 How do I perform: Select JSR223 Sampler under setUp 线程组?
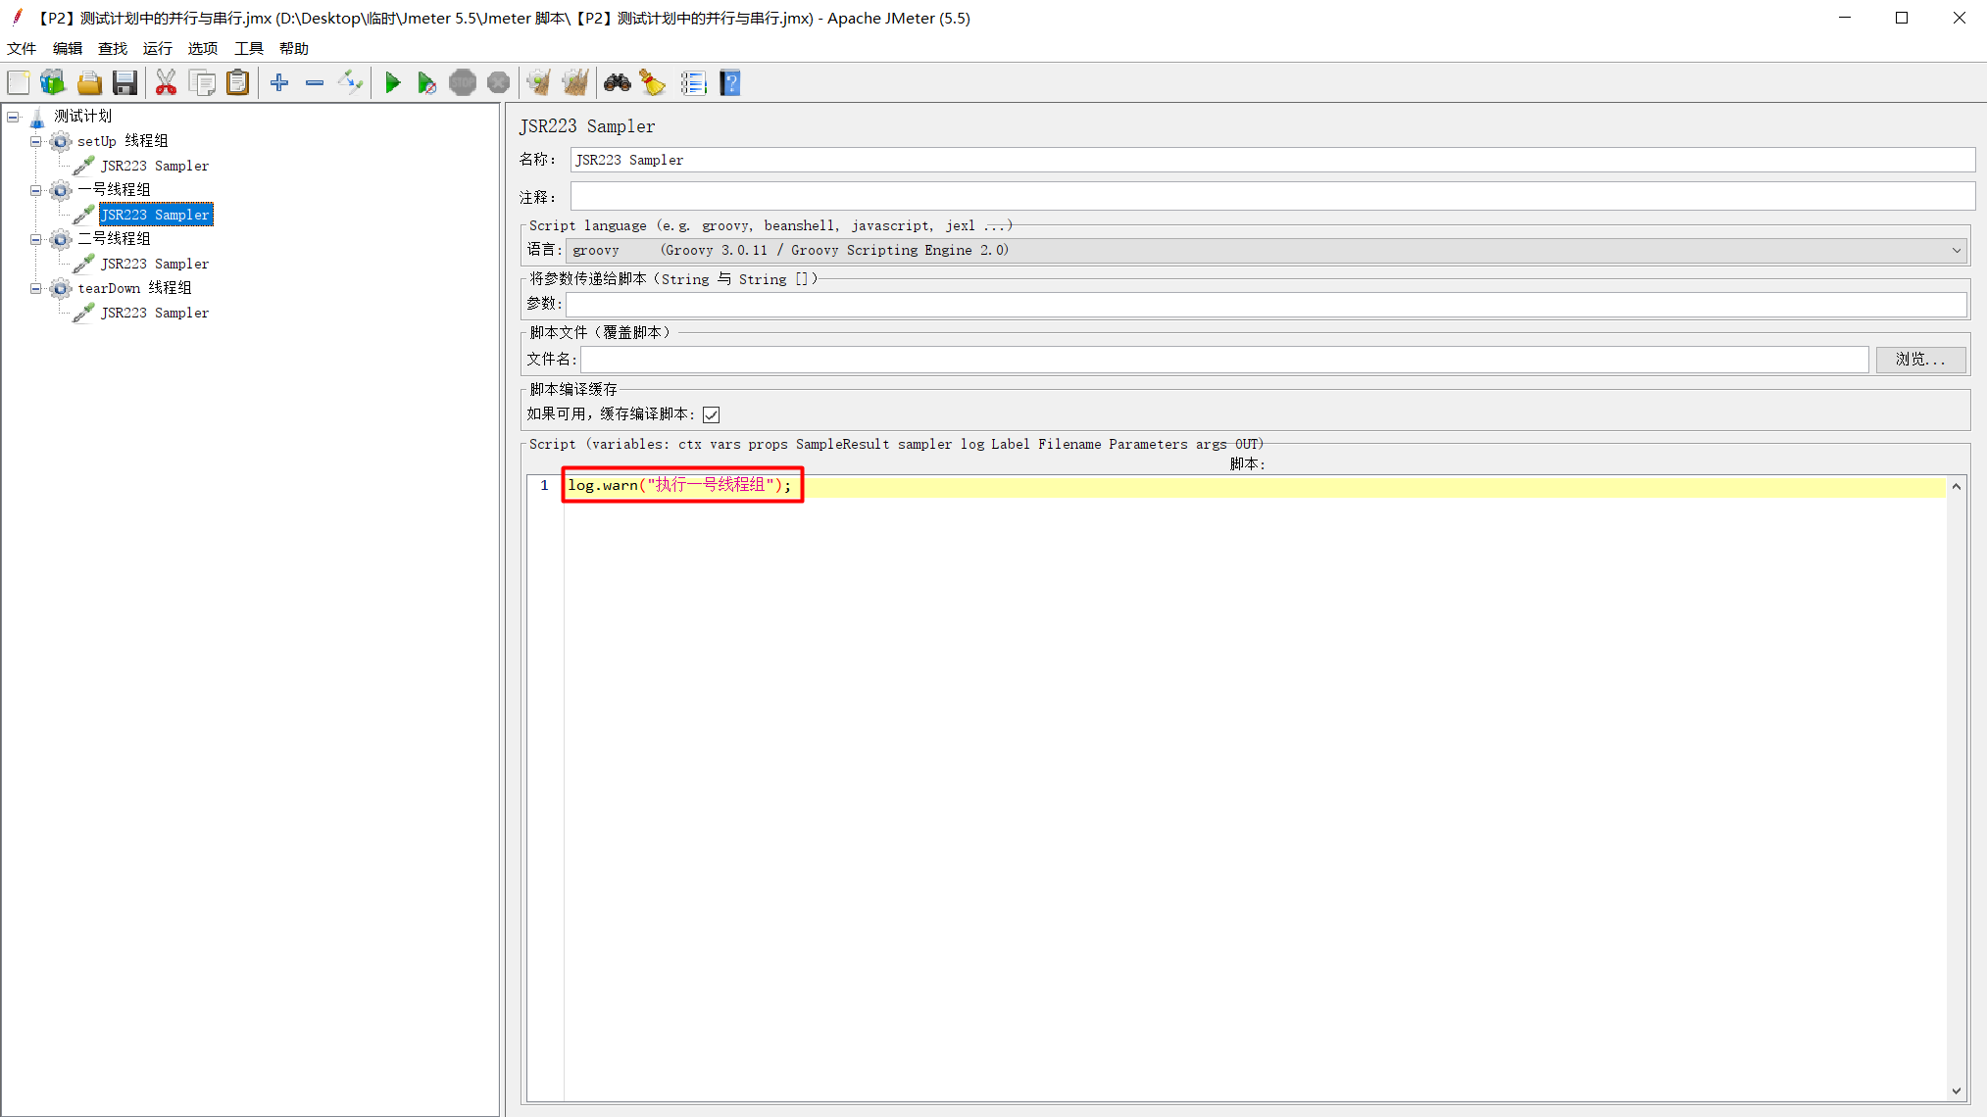coord(155,166)
